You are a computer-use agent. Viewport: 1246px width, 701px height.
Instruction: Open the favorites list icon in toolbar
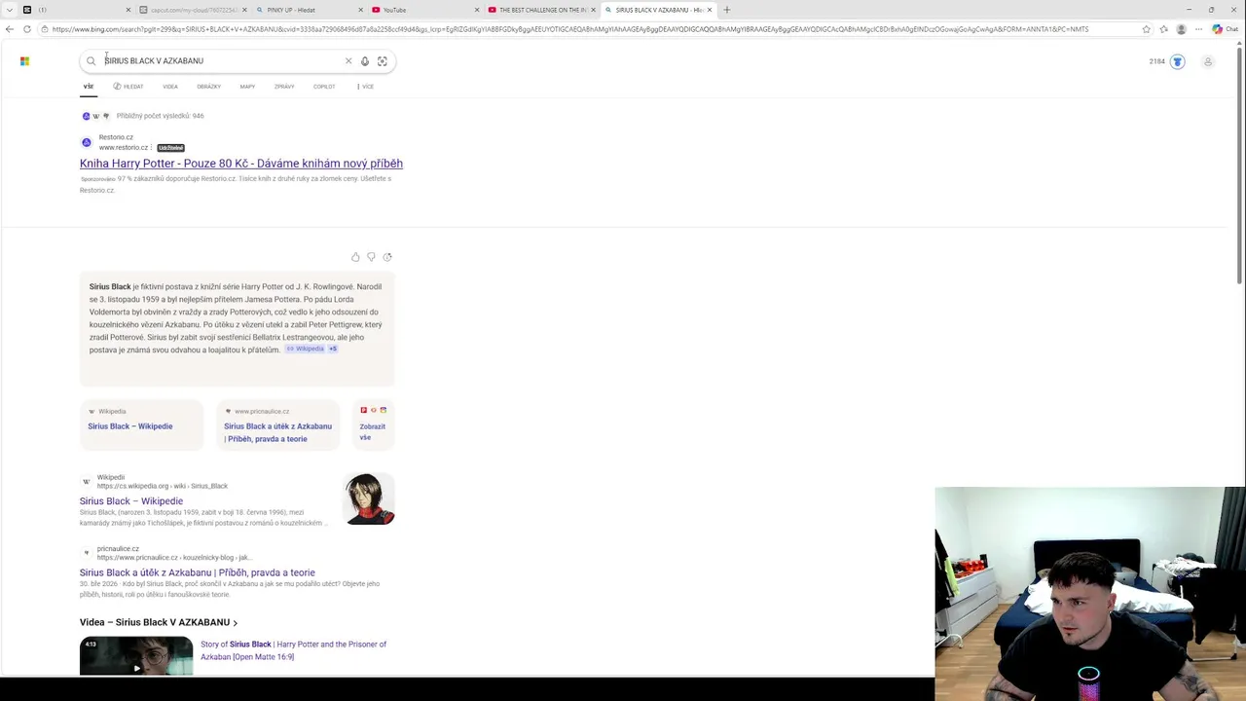coord(1163,29)
